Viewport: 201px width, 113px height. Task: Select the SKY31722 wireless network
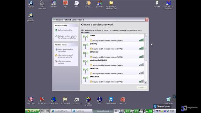[113, 54]
